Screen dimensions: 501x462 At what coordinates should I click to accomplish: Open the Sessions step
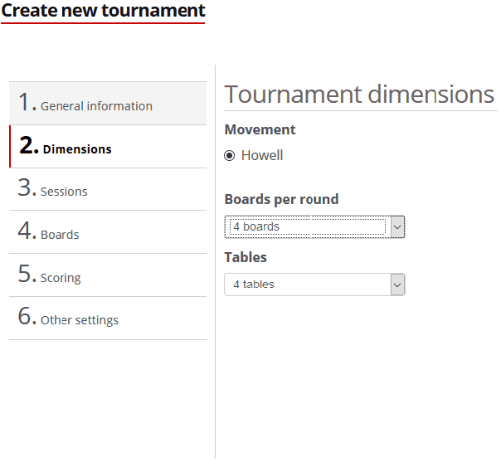click(64, 192)
